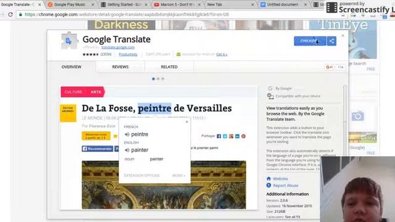Click the secure padlock icon in address bar
Image resolution: width=395 pixels, height=222 pixels.
pyautogui.click(x=20, y=15)
